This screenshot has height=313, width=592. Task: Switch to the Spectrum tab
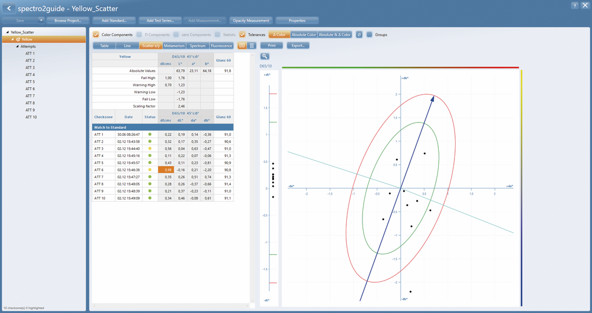pyautogui.click(x=198, y=46)
